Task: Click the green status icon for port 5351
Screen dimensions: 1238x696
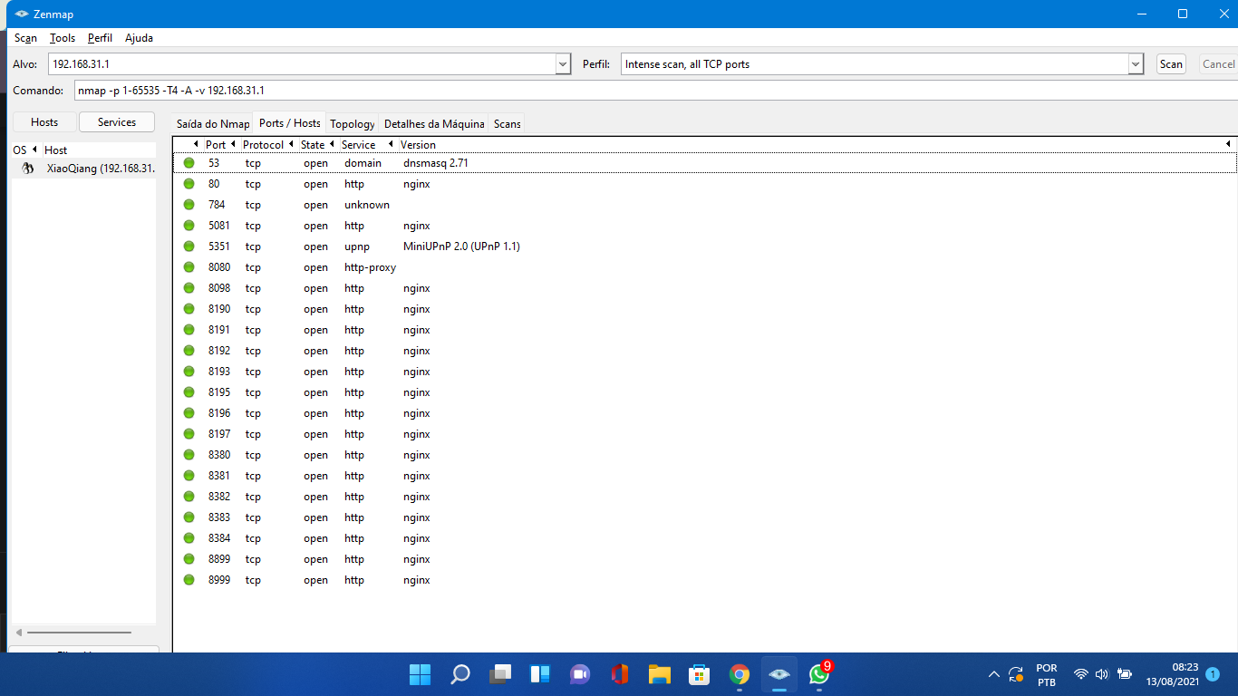Action: coord(189,246)
